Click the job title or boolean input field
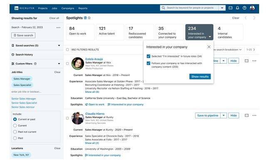The width and height of the screenshot is (267, 165). click(x=36, y=92)
